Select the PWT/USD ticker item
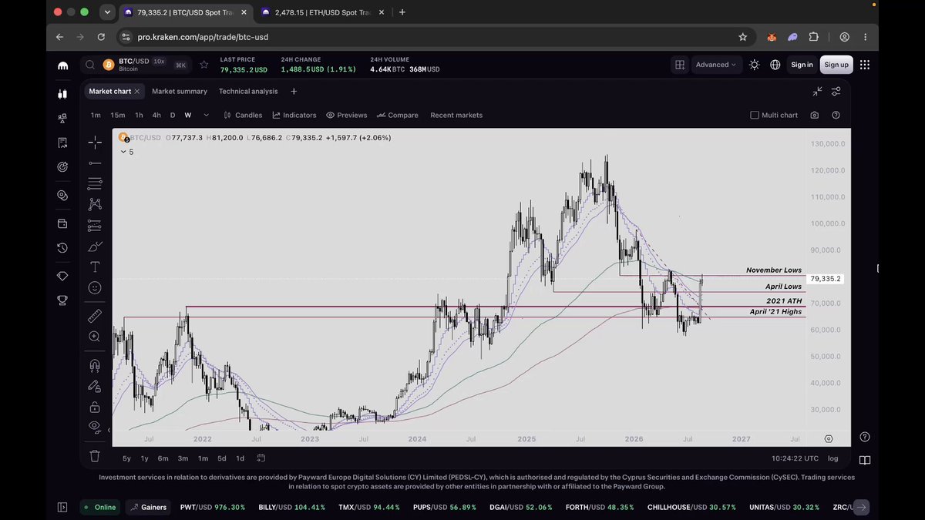The height and width of the screenshot is (520, 925). (x=213, y=507)
